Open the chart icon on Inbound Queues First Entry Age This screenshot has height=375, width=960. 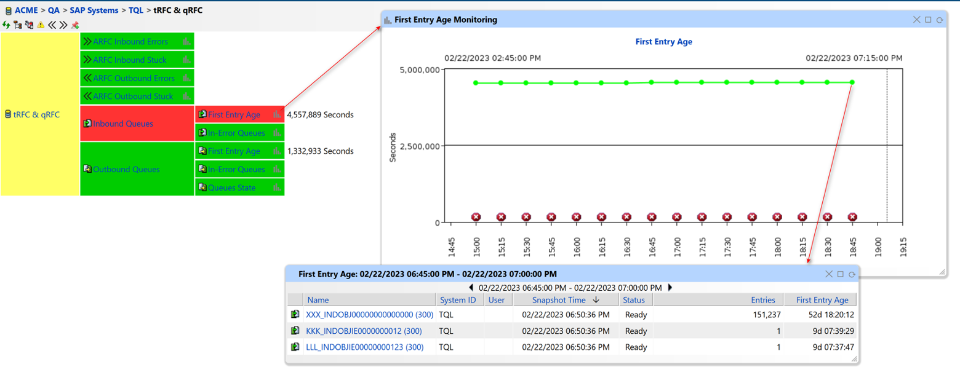pos(276,114)
